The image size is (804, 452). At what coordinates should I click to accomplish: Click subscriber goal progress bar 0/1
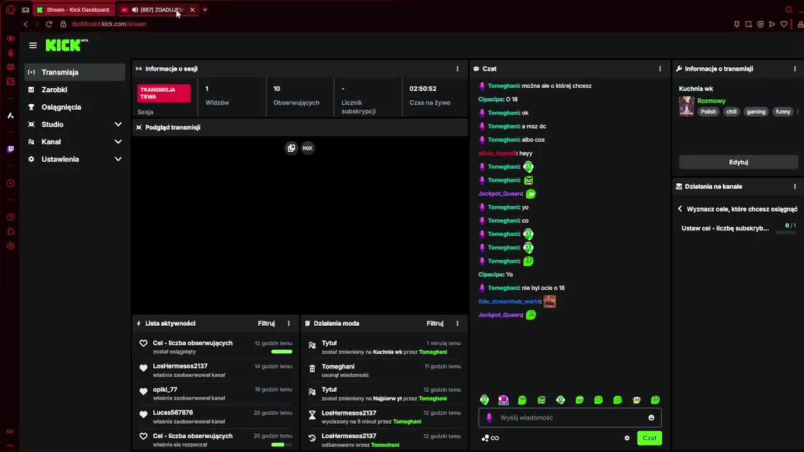click(x=785, y=233)
